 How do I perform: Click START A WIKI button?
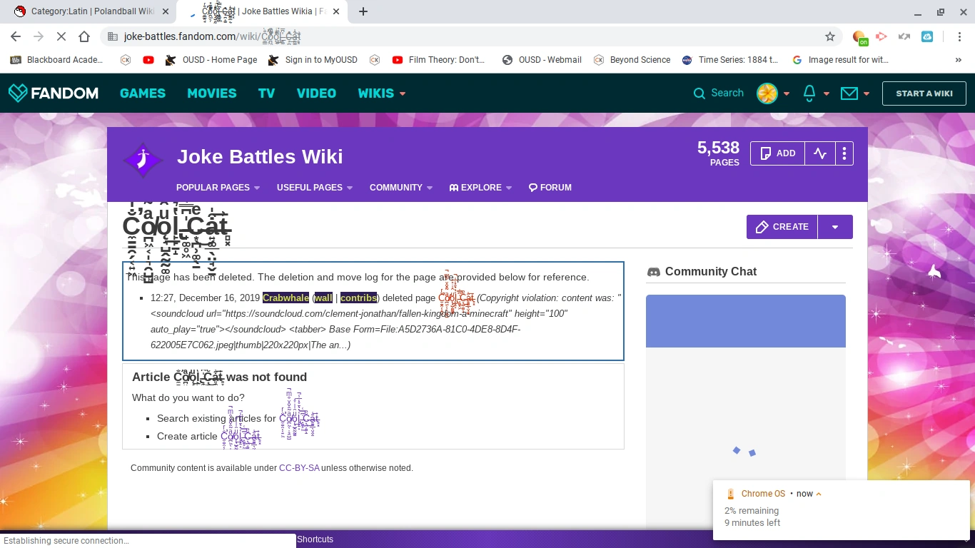[924, 93]
